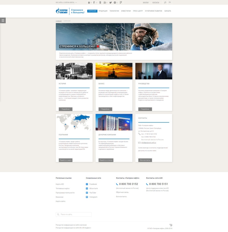This screenshot has height=232, width=228.
Task: Open the left sidebar hamburger menu
Action: [x=3, y=20]
